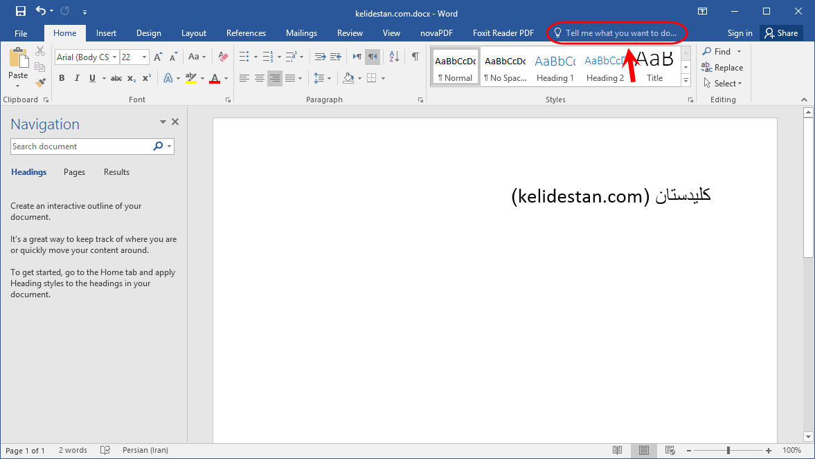Toggle Italic formatting
Viewport: 815px width, 459px height.
(77, 78)
